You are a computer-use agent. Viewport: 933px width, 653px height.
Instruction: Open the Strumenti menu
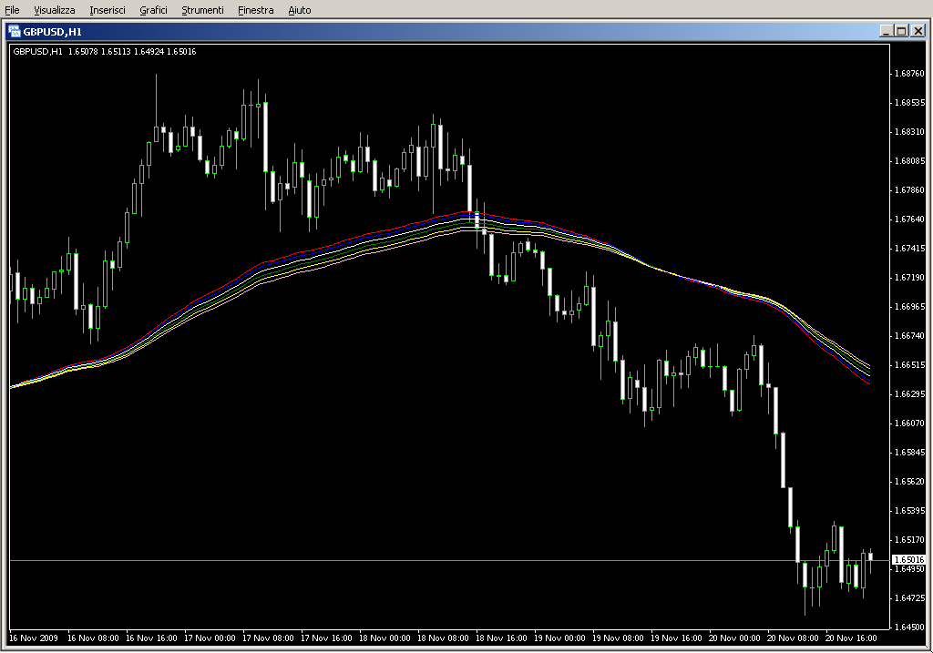click(202, 10)
